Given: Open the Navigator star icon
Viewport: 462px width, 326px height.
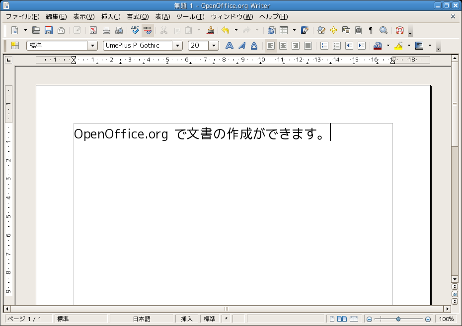Looking at the screenshot, I should (x=333, y=30).
